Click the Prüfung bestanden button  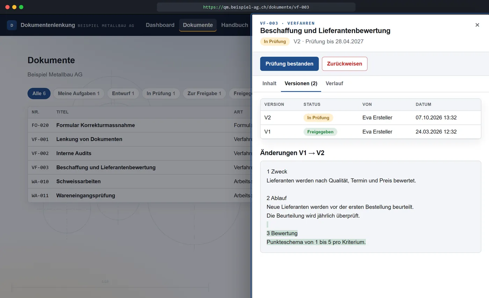[289, 64]
